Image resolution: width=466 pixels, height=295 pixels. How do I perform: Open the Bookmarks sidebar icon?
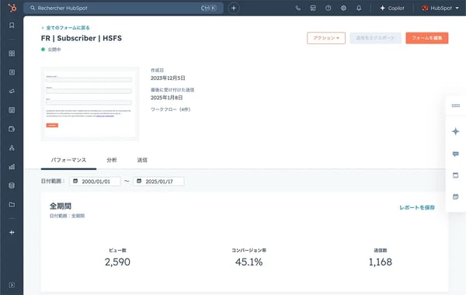coord(12,26)
